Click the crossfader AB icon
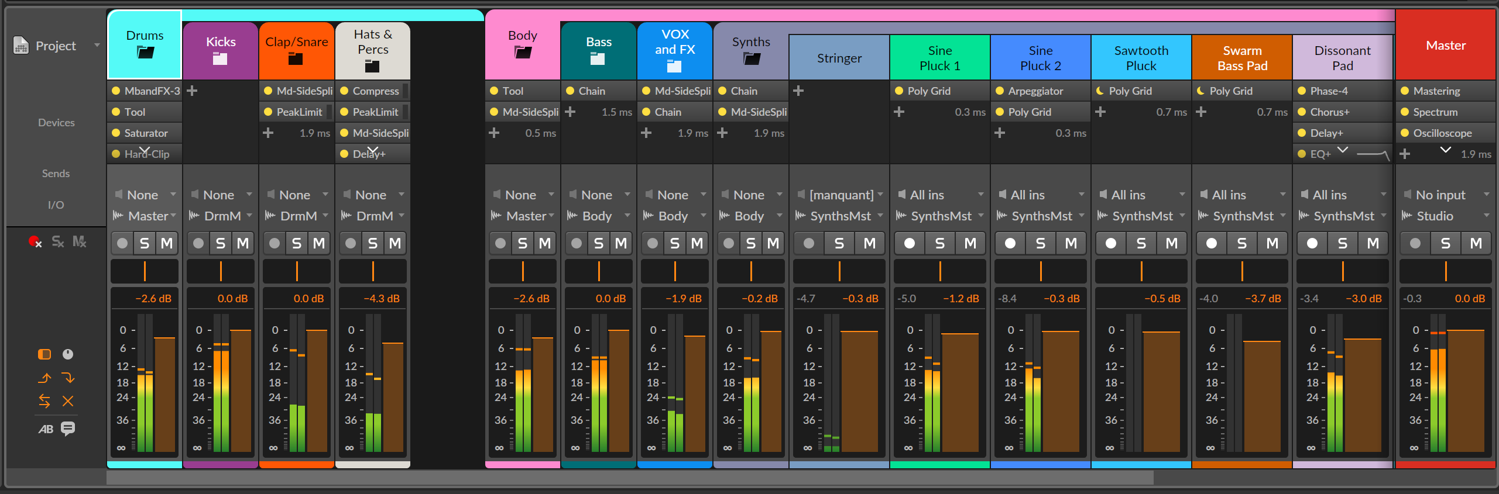This screenshot has height=494, width=1499. tap(46, 429)
